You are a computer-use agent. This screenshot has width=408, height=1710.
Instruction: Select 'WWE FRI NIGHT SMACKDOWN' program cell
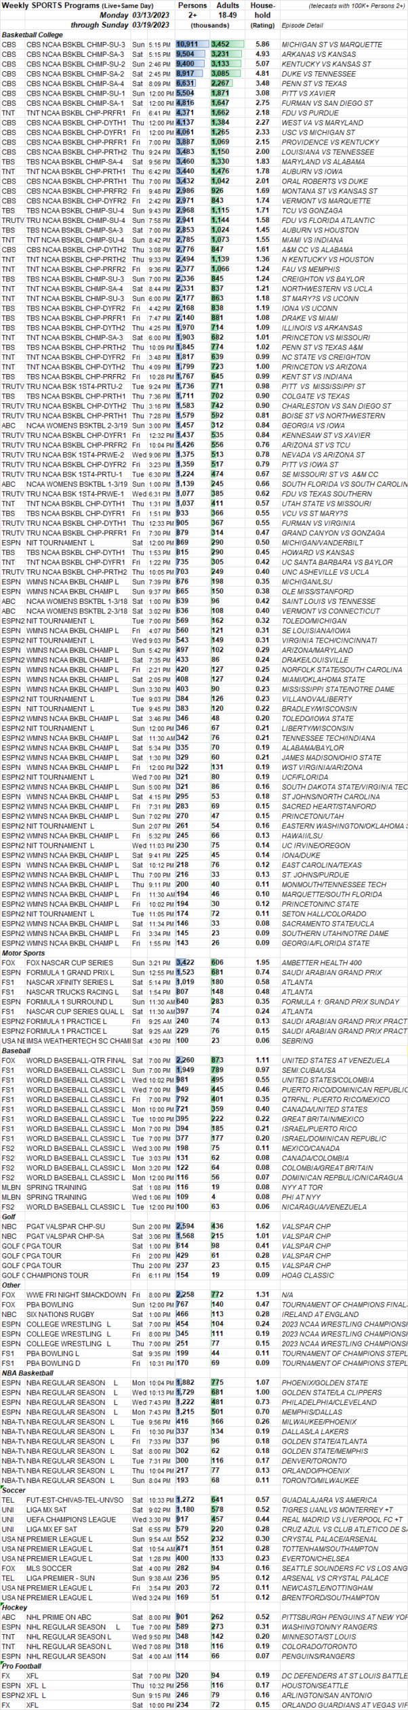(77, 1295)
